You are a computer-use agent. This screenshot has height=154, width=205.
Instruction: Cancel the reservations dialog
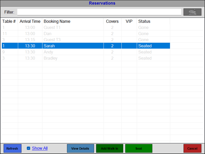pyautogui.click(x=192, y=148)
